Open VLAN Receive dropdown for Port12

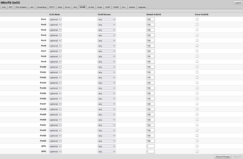pos(107,78)
